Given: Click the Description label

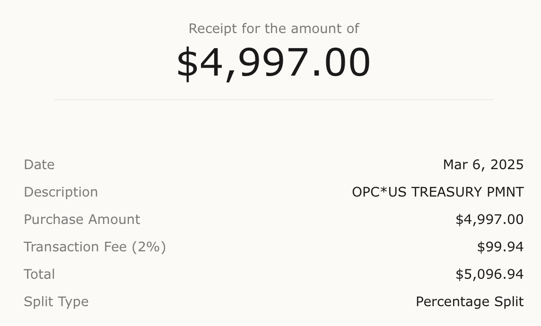Looking at the screenshot, I should point(61,192).
